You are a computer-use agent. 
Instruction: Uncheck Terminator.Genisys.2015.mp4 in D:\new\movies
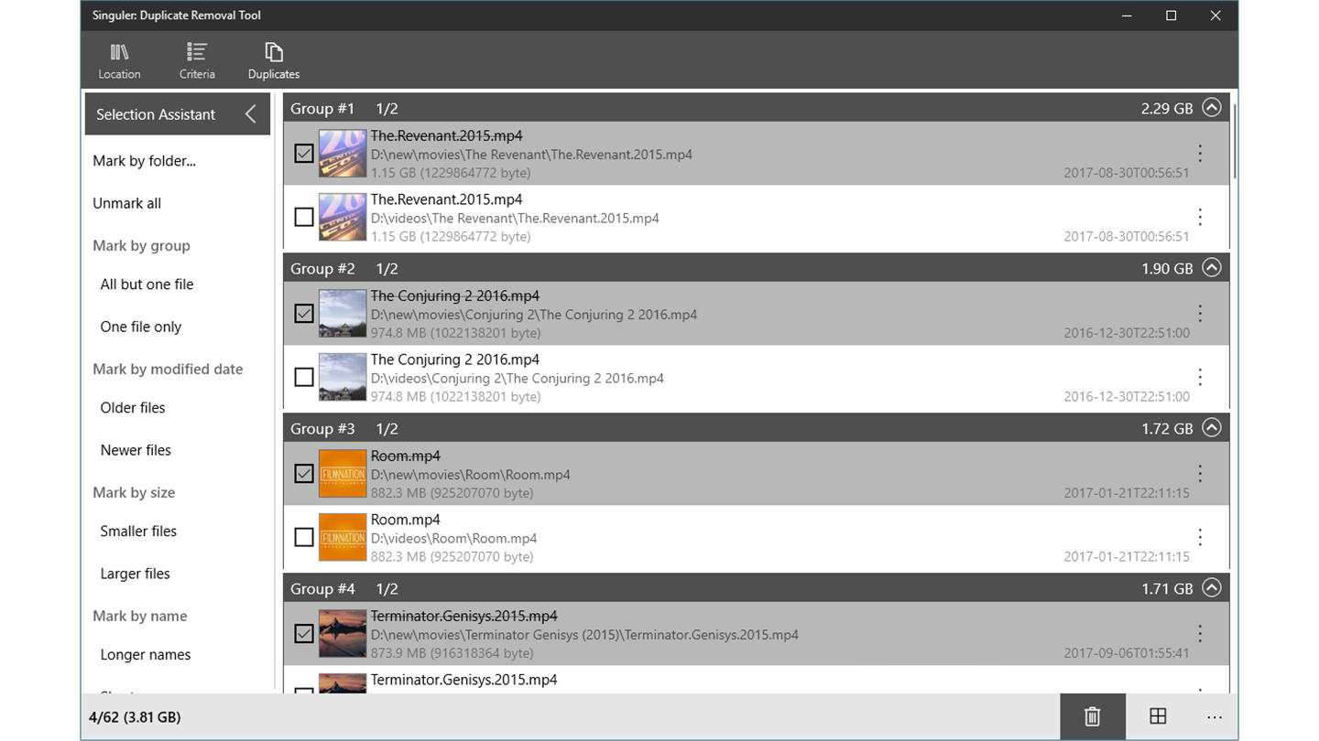(304, 634)
